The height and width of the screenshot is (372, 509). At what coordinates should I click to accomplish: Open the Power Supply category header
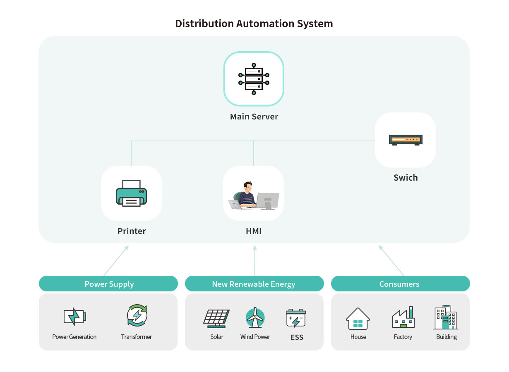[x=108, y=284]
